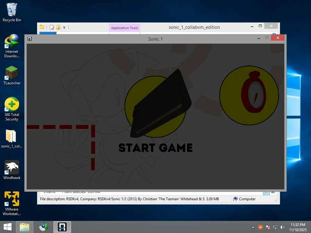Click the 3.09 MB size in status bar
The height and width of the screenshot is (233, 311).
pos(212,199)
